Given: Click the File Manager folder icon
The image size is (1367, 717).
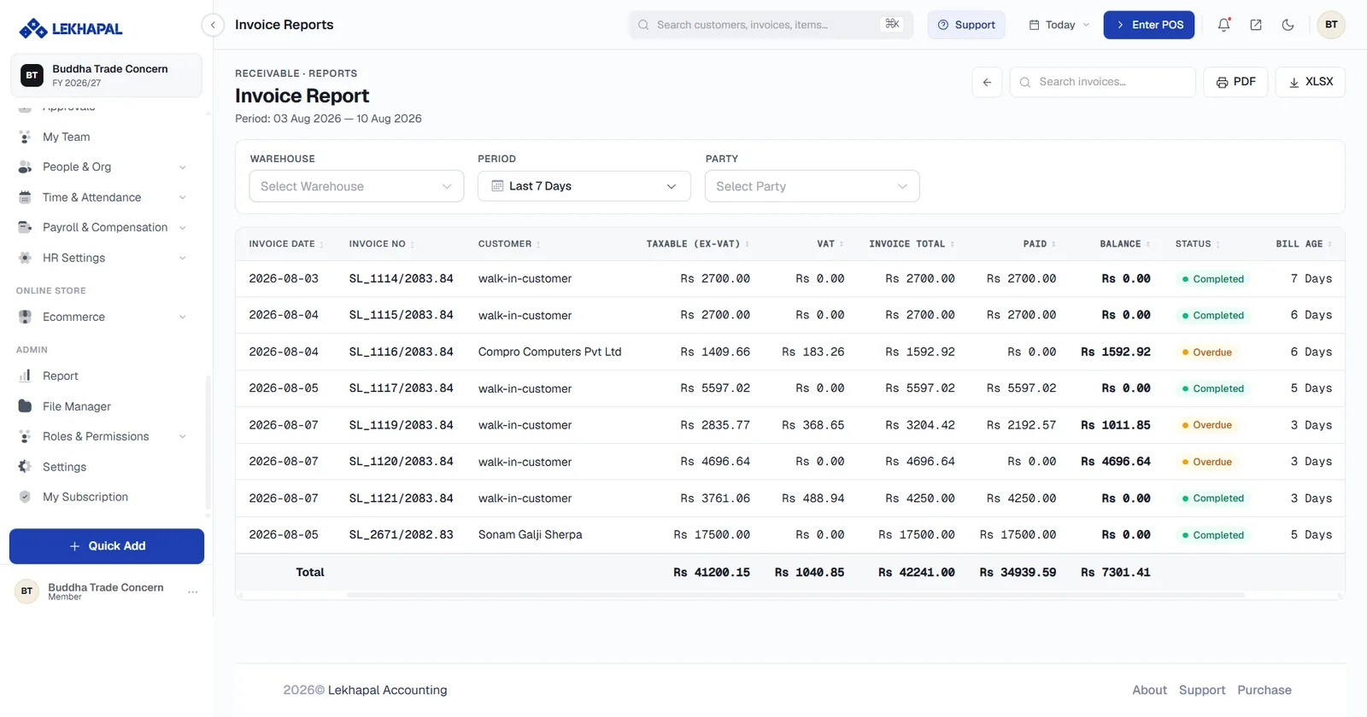Looking at the screenshot, I should tap(25, 406).
